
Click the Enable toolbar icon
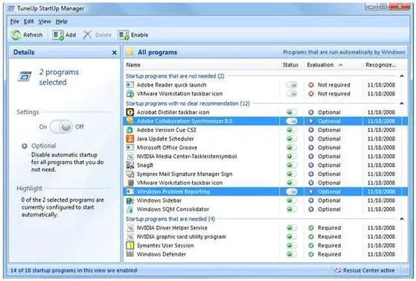coord(123,35)
